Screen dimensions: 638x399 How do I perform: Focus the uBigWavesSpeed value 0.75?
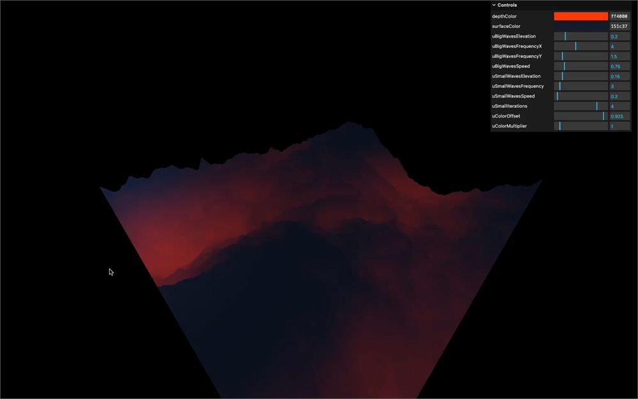(x=619, y=66)
